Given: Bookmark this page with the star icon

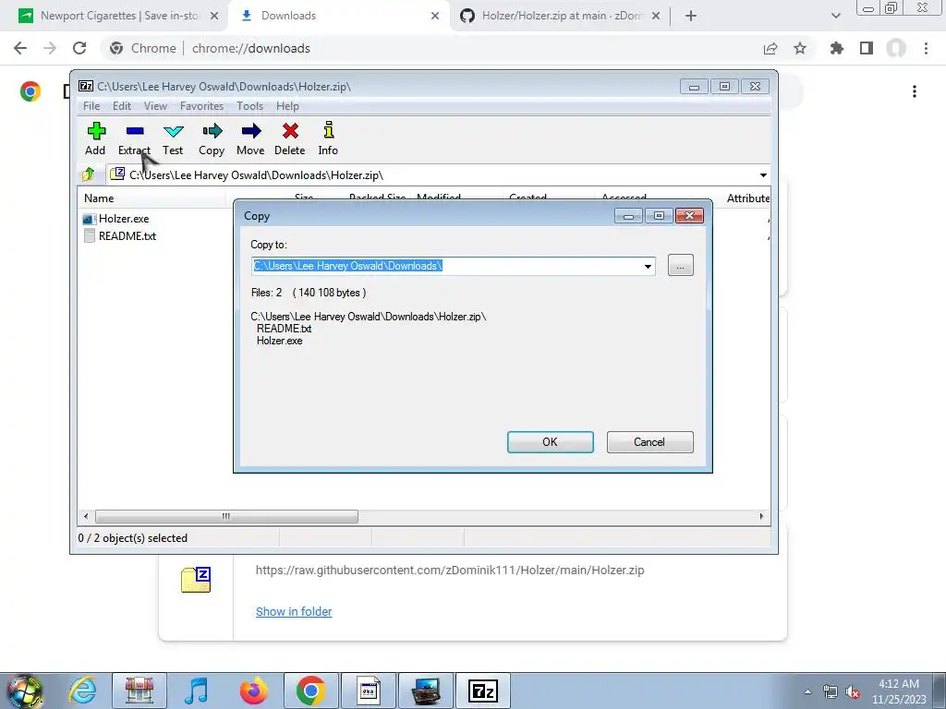Looking at the screenshot, I should pyautogui.click(x=800, y=48).
